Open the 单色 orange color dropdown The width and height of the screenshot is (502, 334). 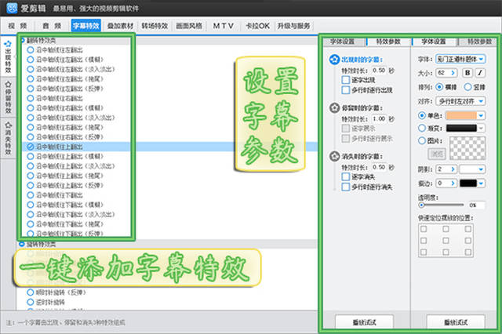pyautogui.click(x=465, y=115)
